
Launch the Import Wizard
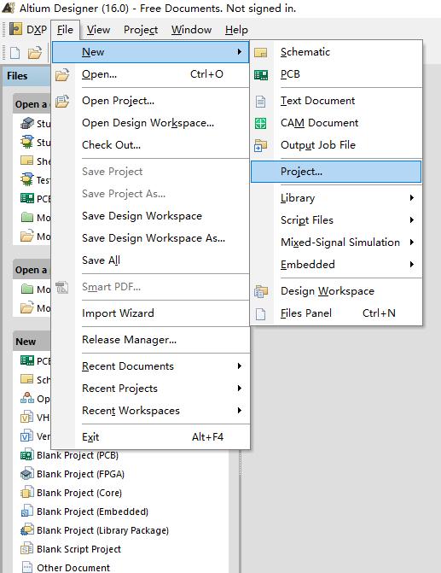151,313
